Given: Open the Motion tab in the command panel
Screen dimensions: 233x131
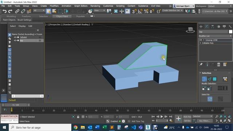Looking at the screenshot, I should point(218,27).
